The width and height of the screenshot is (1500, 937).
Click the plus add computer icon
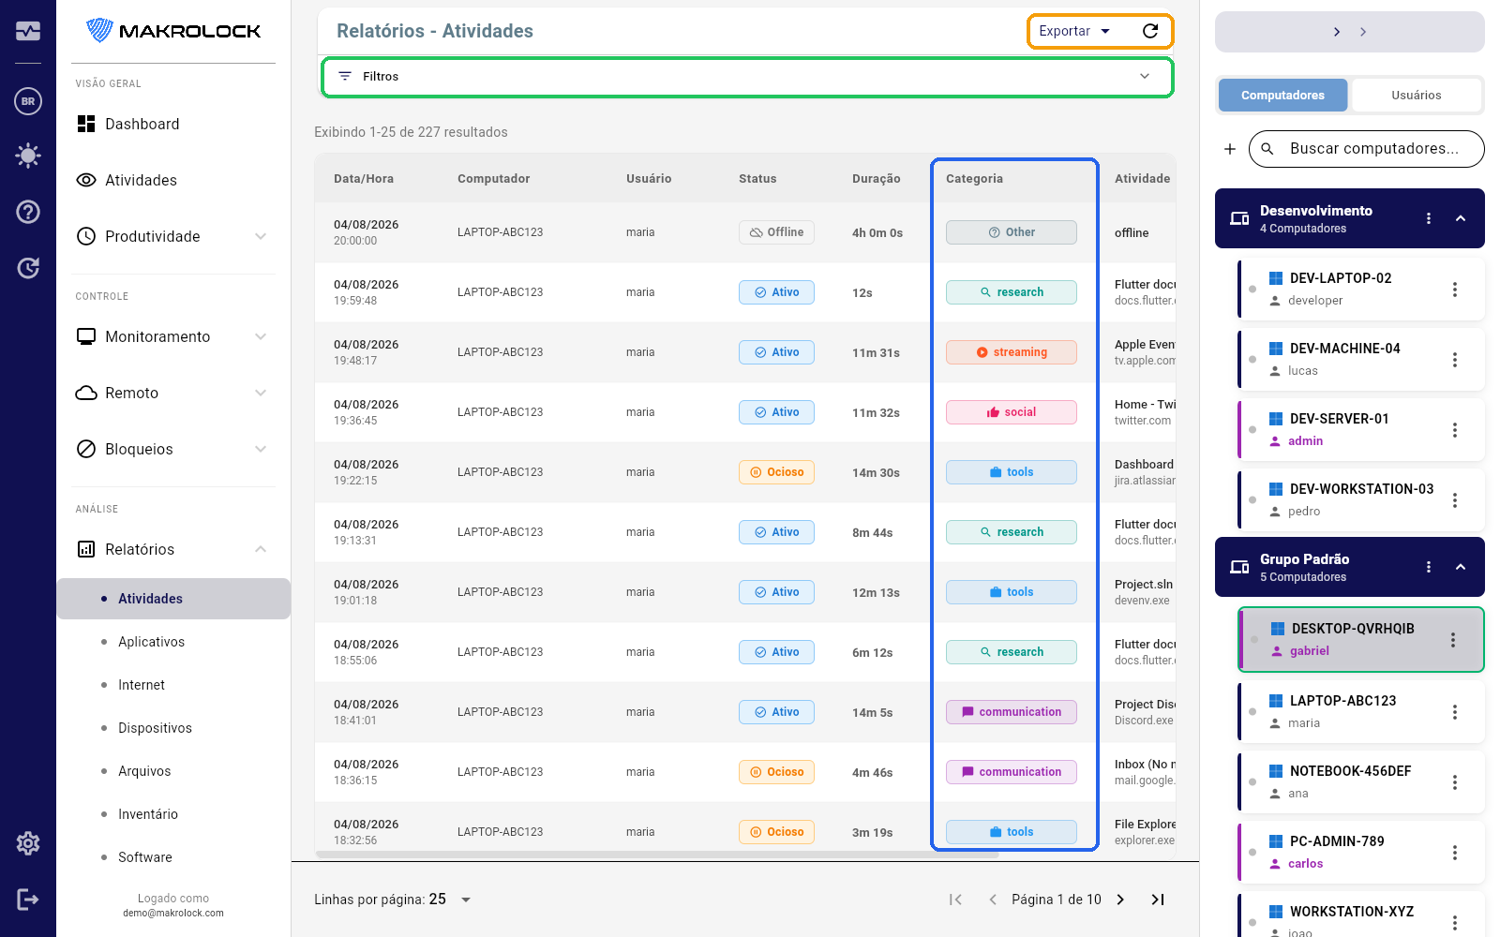tap(1230, 149)
